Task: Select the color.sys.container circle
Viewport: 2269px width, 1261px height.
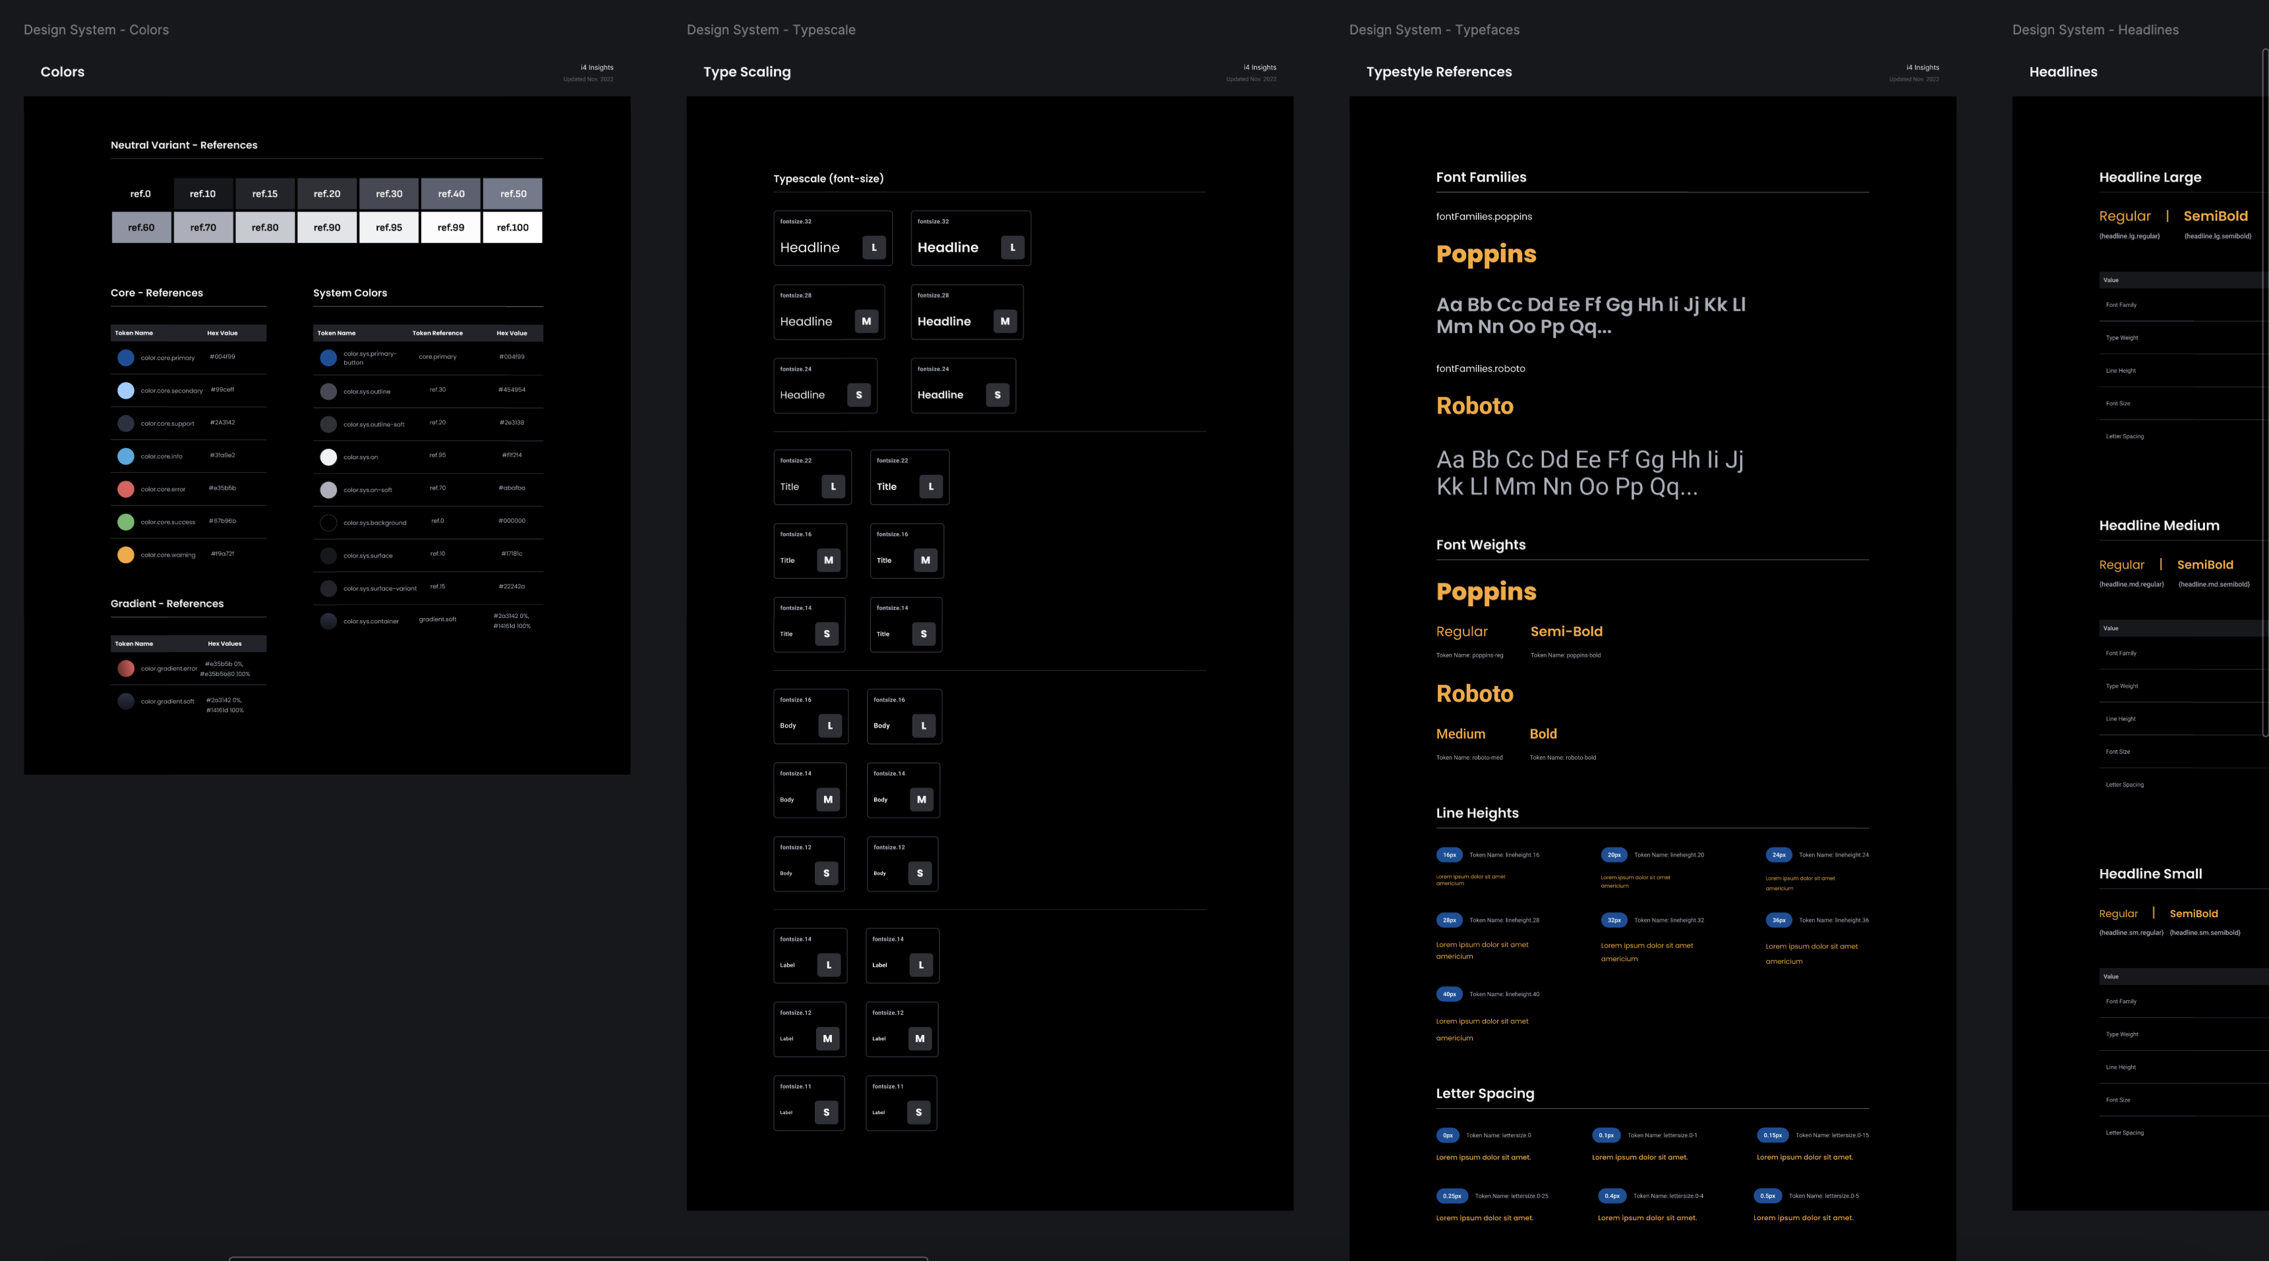Action: pyautogui.click(x=328, y=621)
